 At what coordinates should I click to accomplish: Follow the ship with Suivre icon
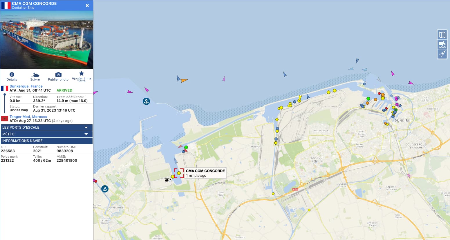(35, 74)
